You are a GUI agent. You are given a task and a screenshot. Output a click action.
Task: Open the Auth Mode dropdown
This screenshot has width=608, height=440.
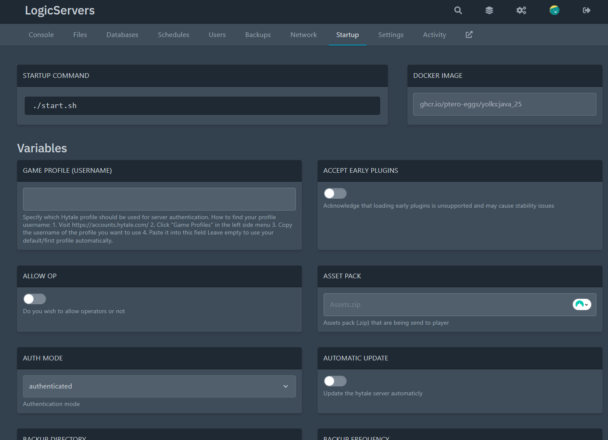(159, 386)
